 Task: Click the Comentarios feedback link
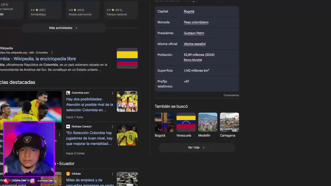pos(231,95)
